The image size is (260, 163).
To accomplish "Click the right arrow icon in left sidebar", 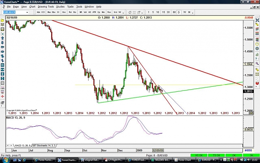I will pyautogui.click(x=2, y=52).
